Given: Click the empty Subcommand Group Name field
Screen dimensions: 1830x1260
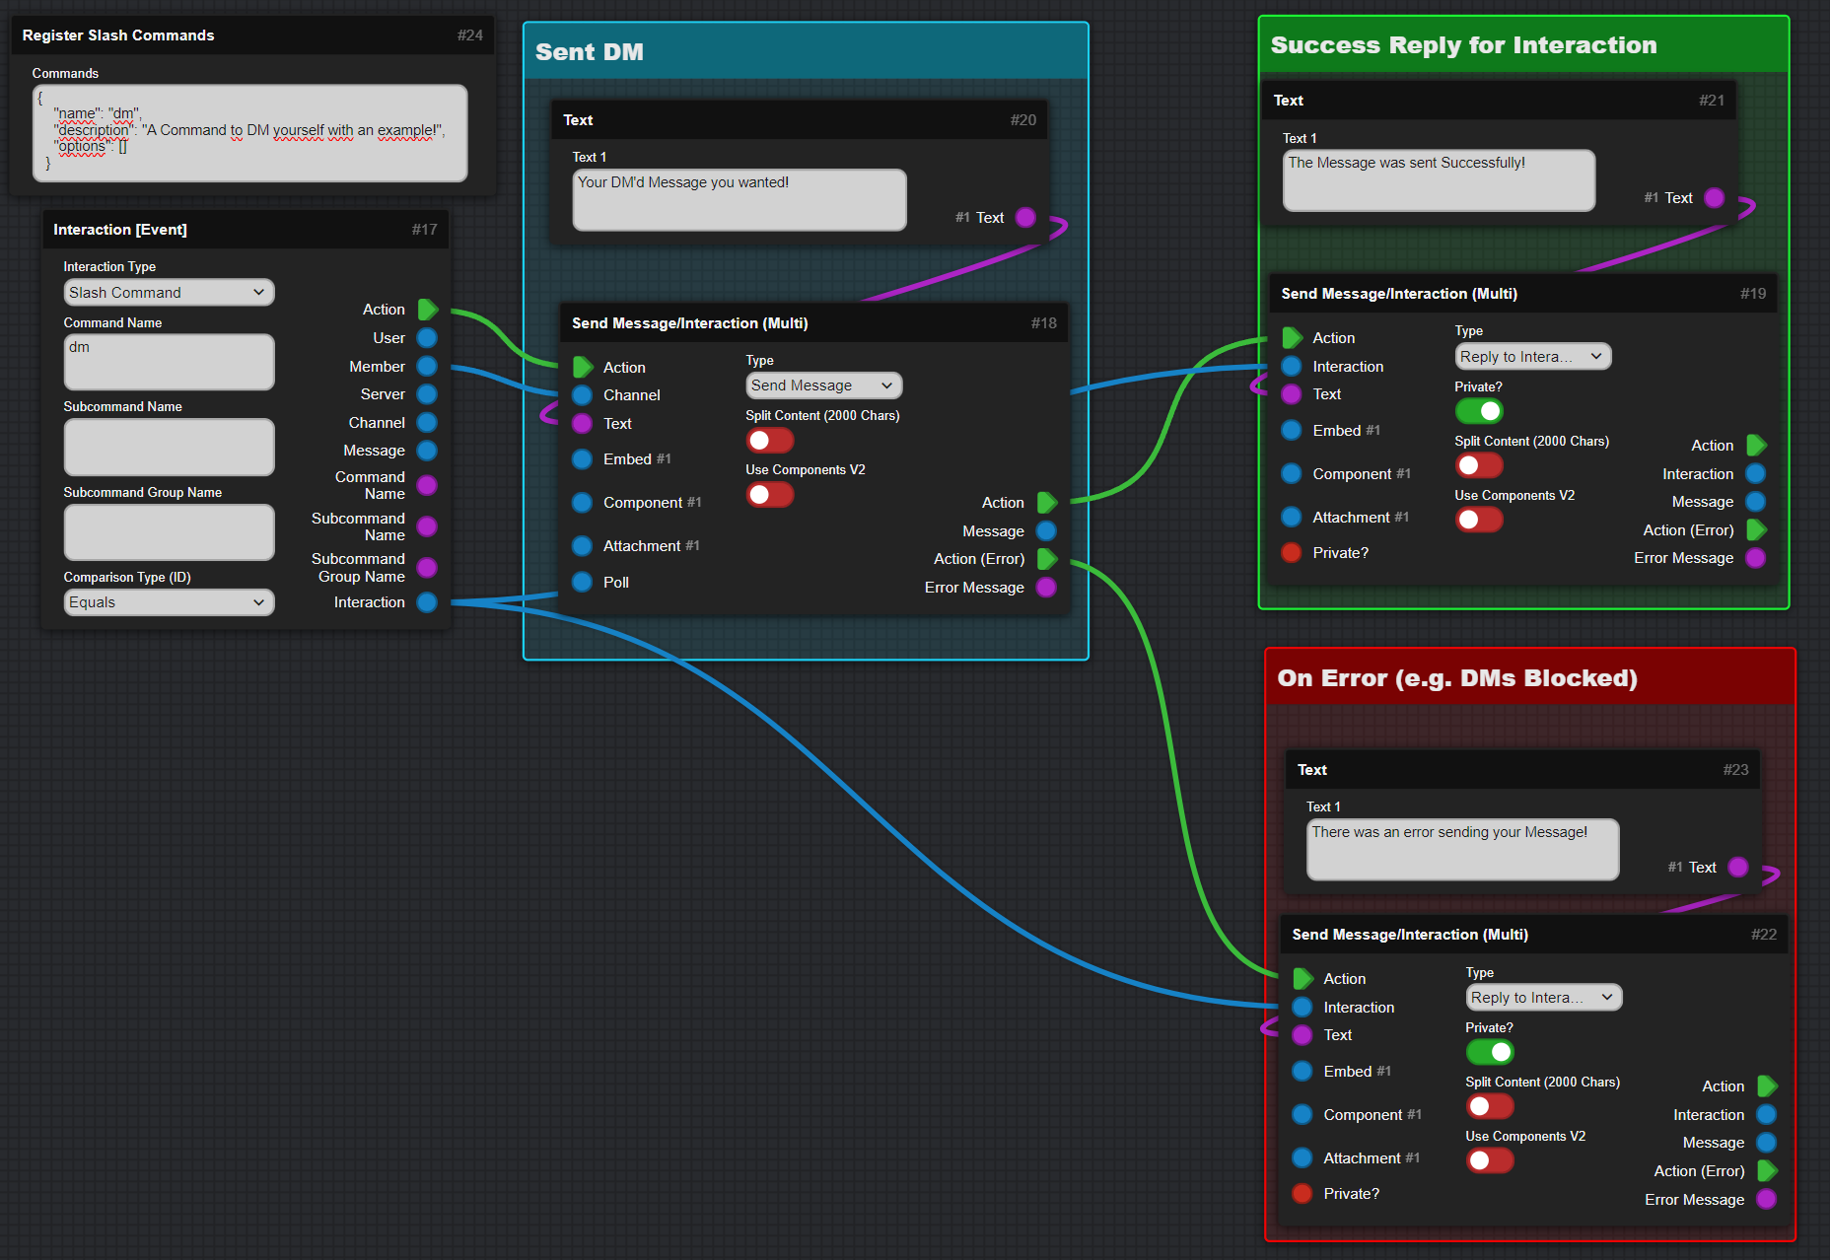Looking at the screenshot, I should pyautogui.click(x=169, y=532).
